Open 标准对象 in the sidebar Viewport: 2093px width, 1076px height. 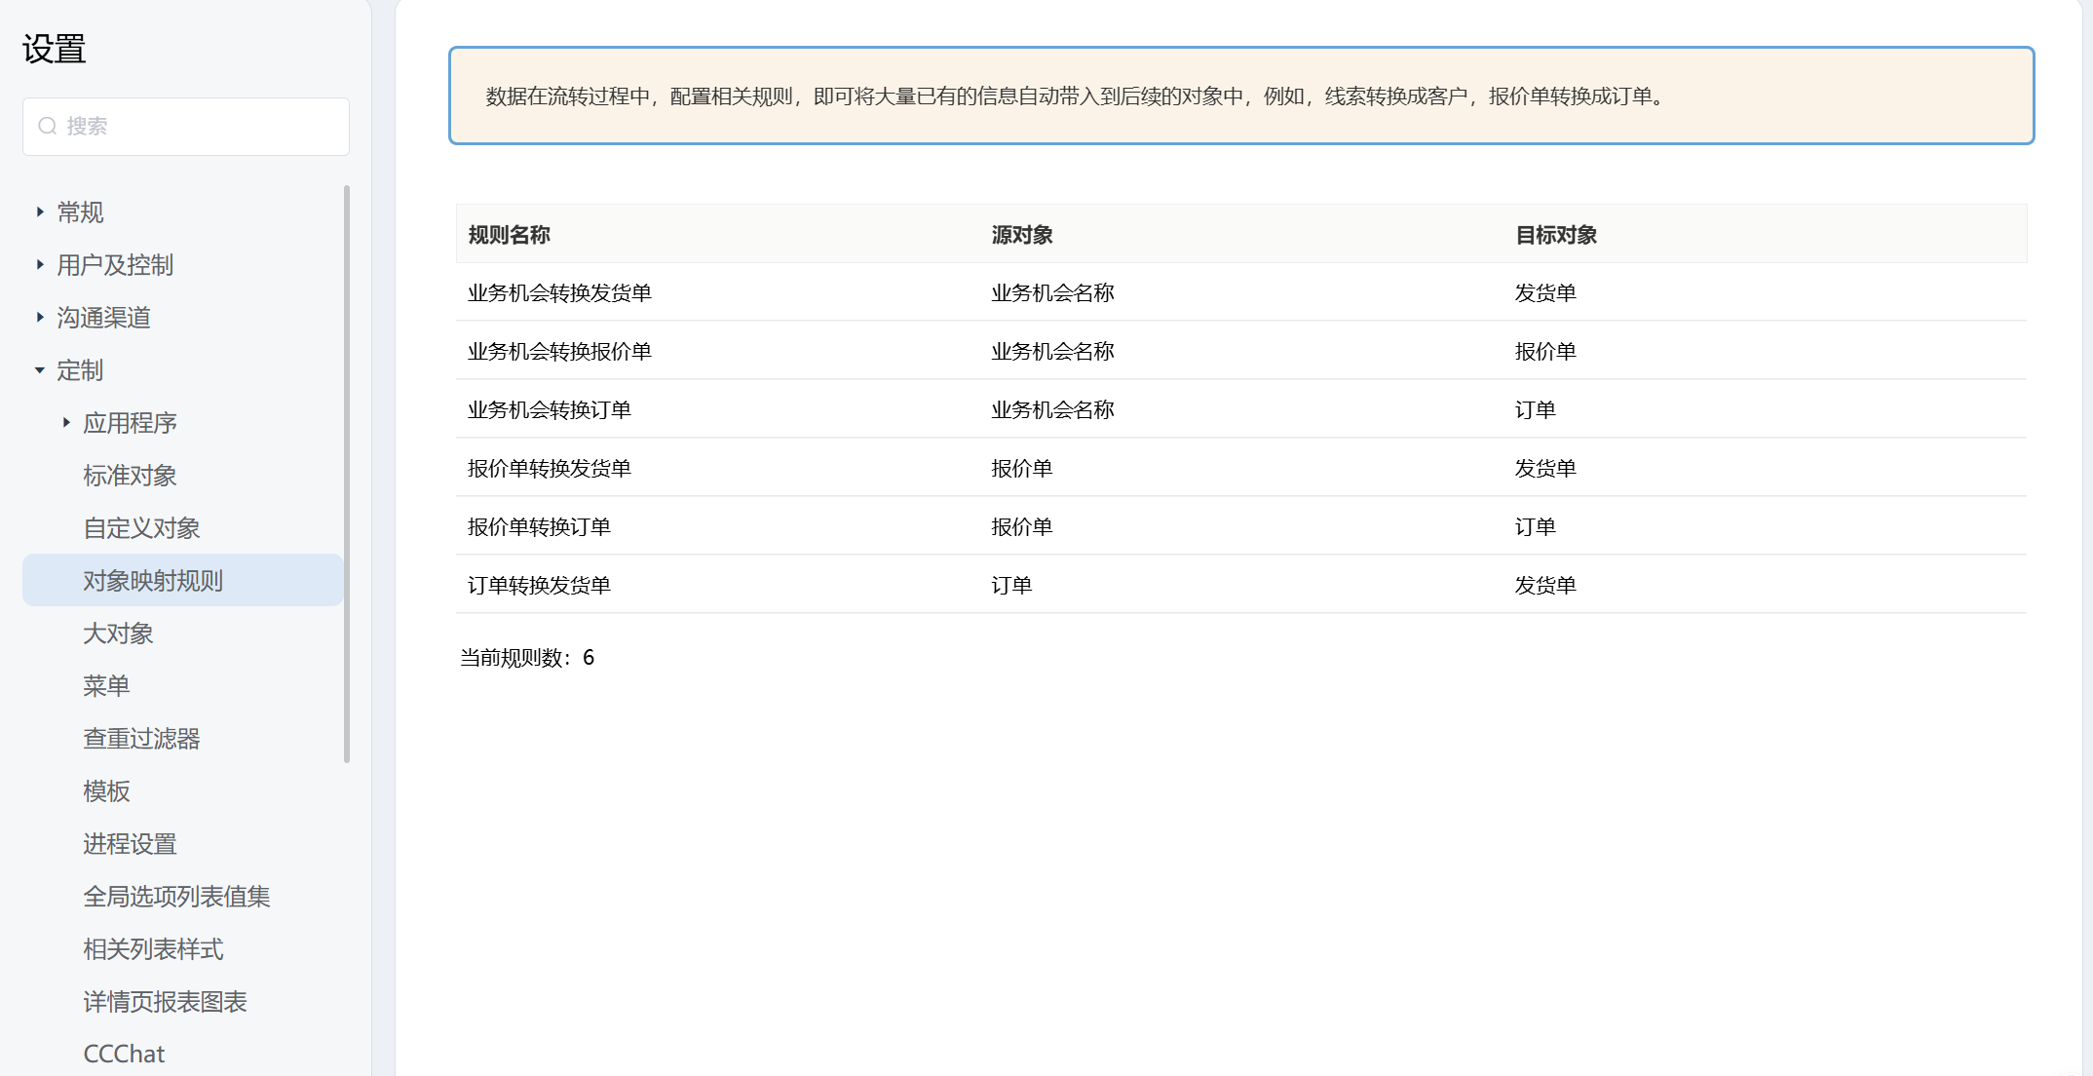130,476
